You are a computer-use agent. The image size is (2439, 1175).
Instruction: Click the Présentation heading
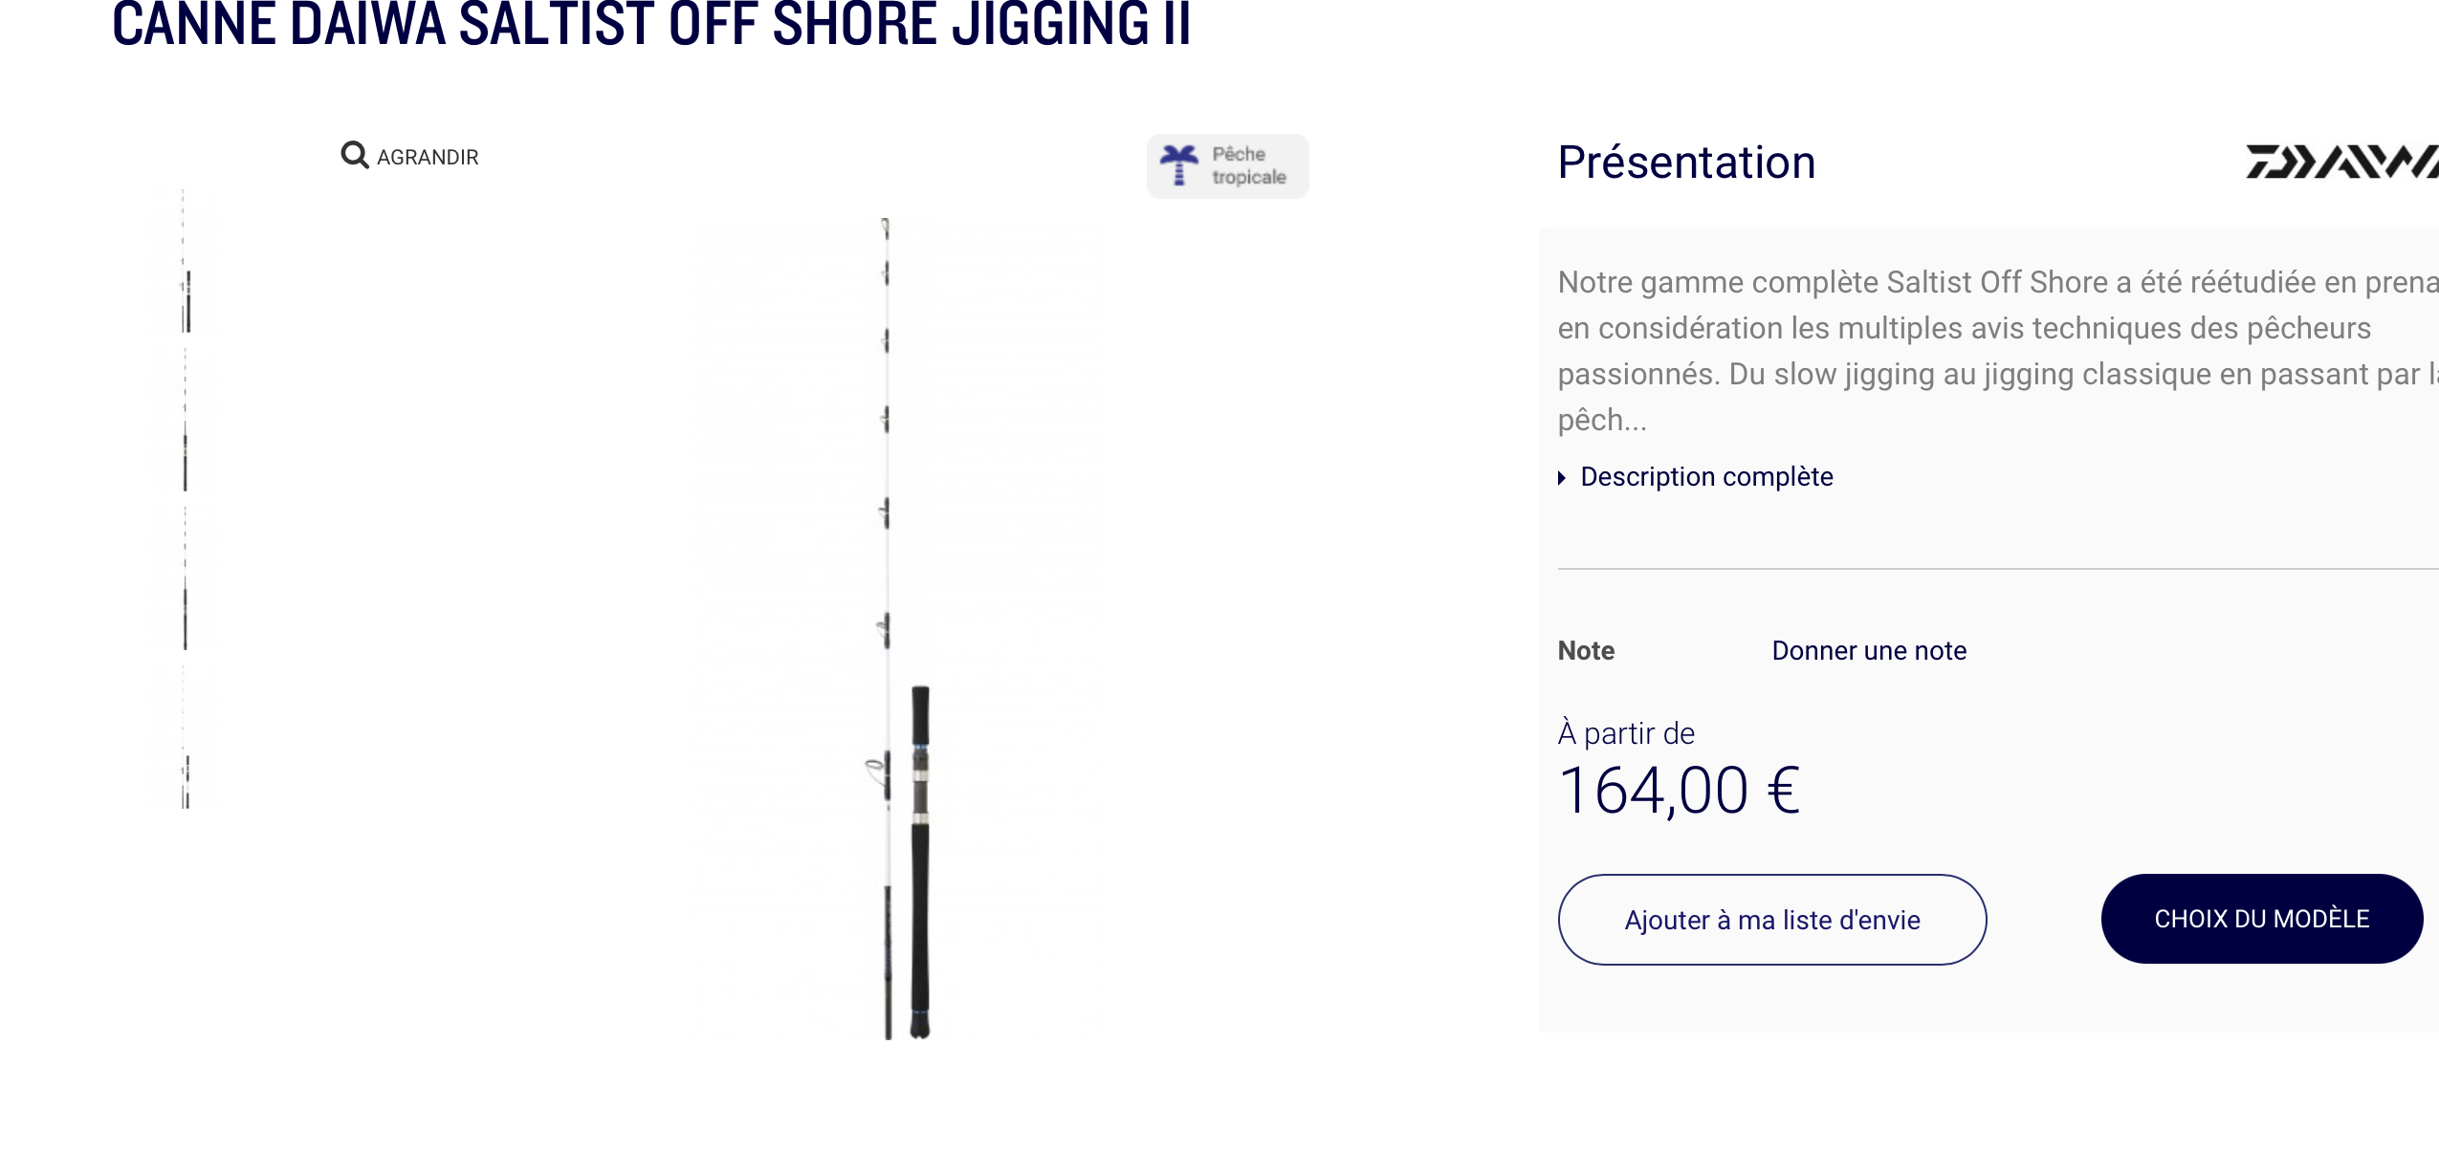pos(1686,163)
